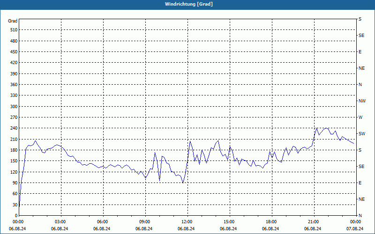375x234 pixels.
Task: Click the topmost S compass label above SE
Action: pyautogui.click(x=360, y=19)
